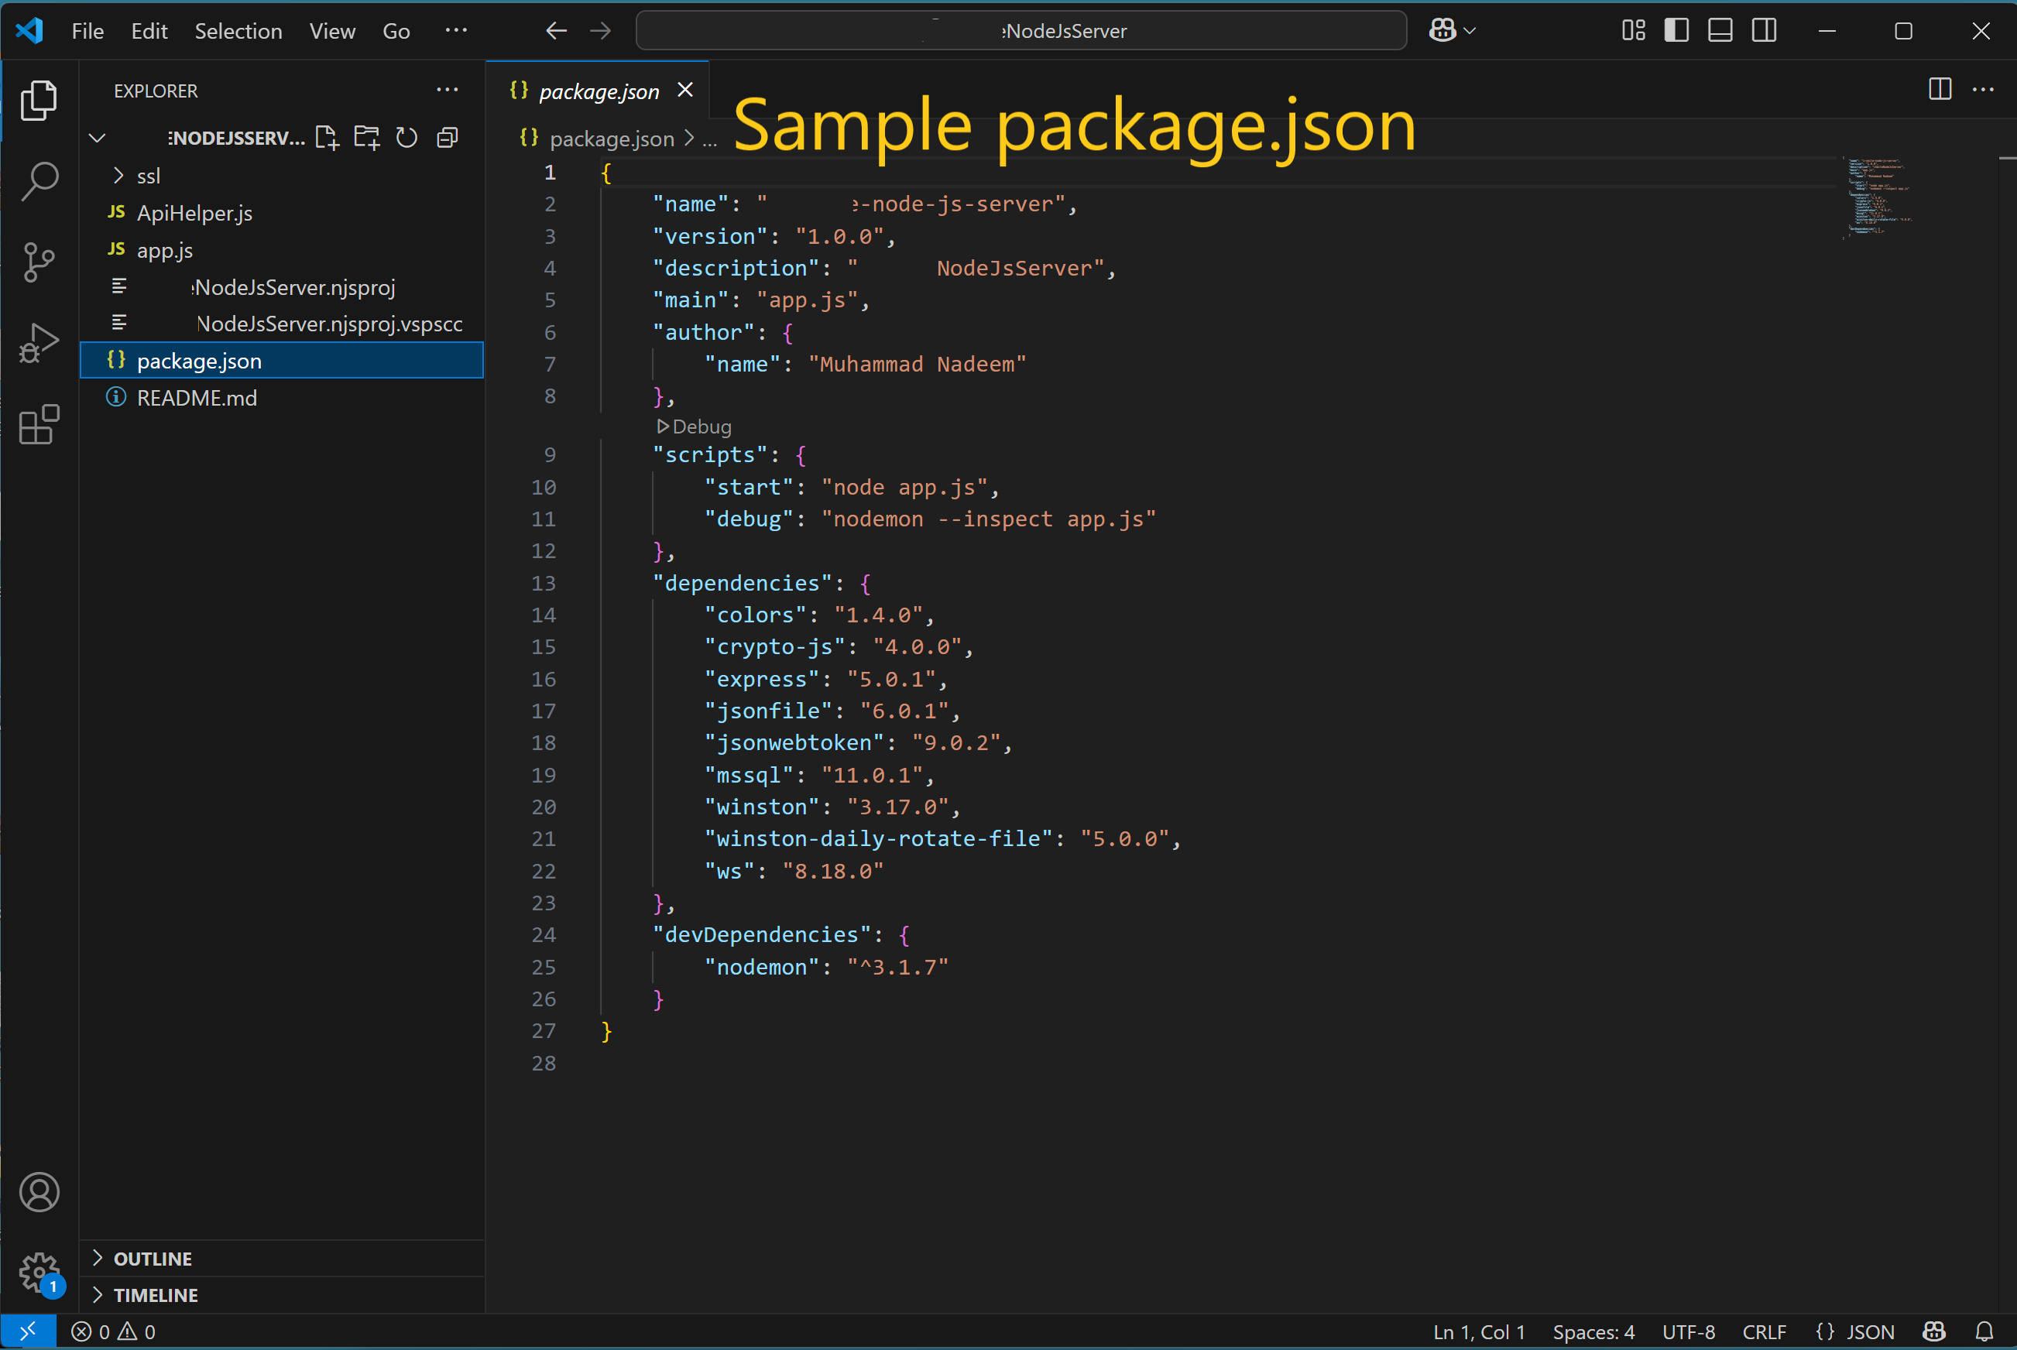
Task: Split the editor to the right
Action: pos(1940,89)
